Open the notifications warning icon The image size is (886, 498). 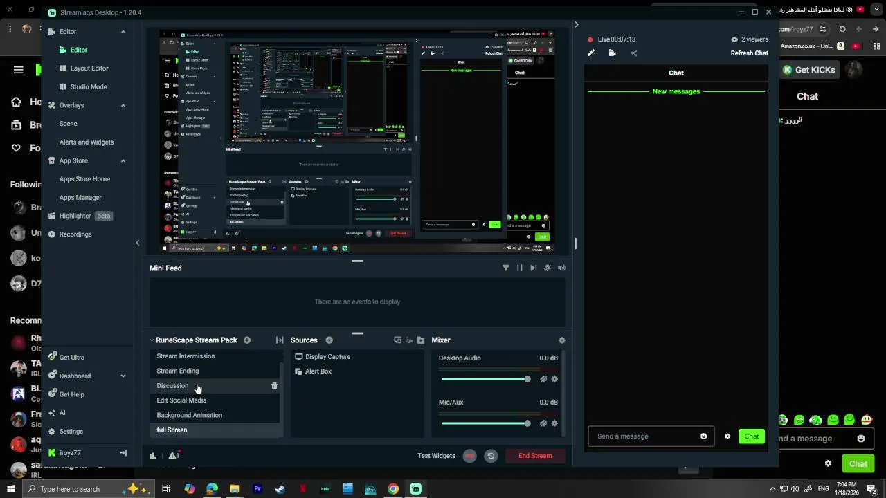(x=173, y=455)
